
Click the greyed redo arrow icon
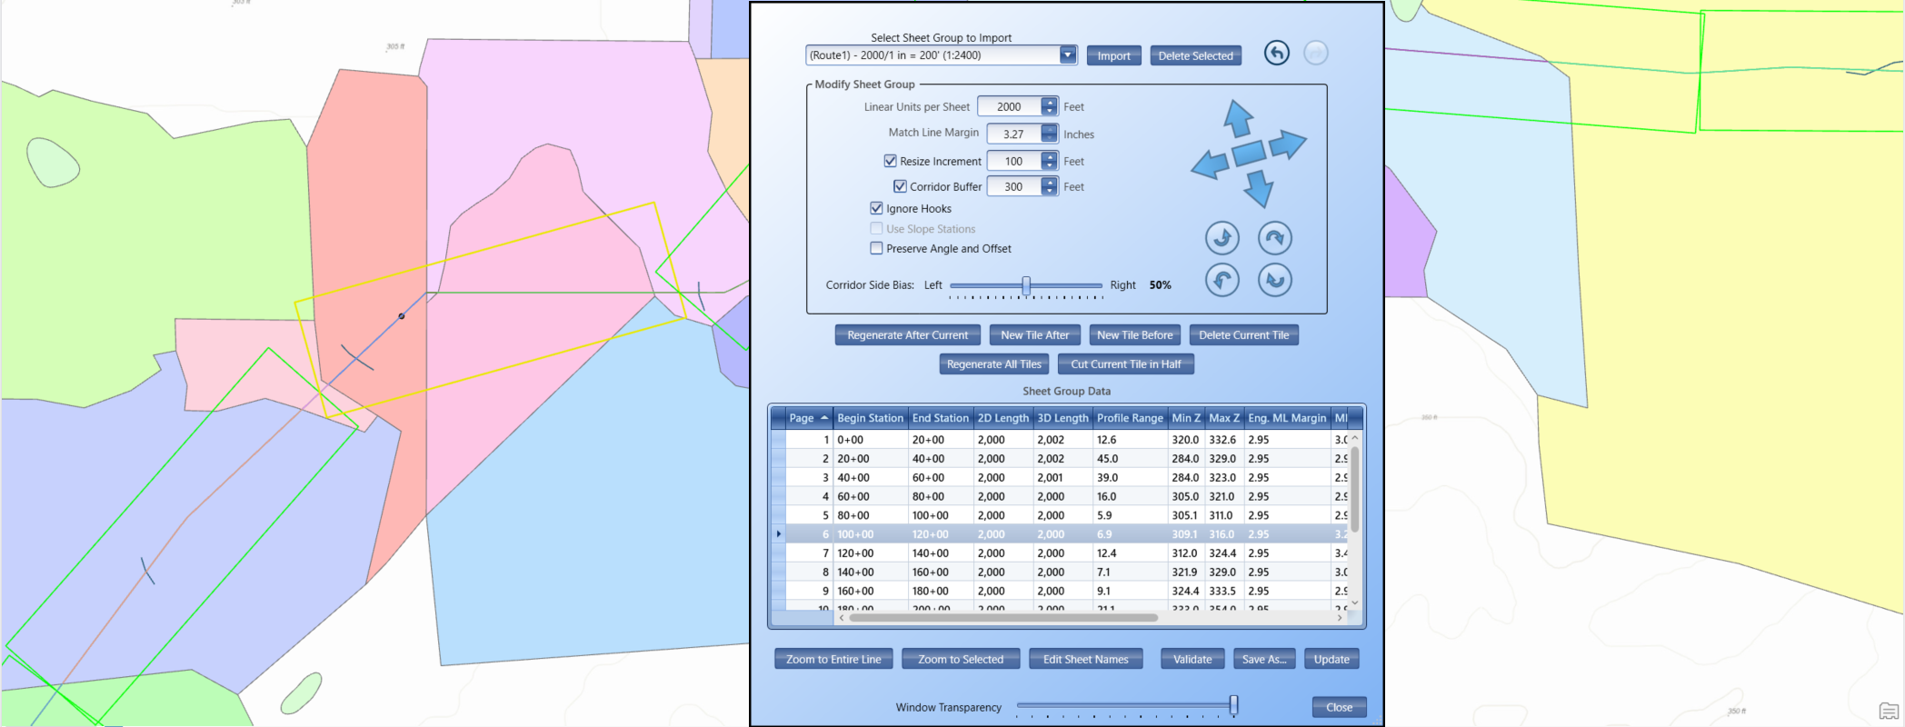[x=1315, y=53]
